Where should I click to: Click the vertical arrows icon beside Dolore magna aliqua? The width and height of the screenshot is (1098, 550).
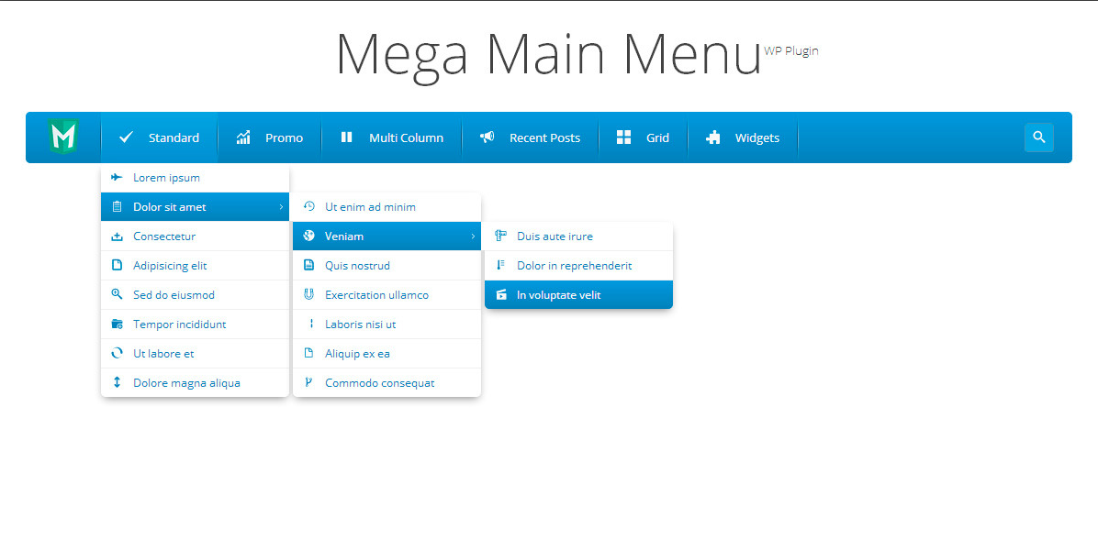tap(117, 383)
